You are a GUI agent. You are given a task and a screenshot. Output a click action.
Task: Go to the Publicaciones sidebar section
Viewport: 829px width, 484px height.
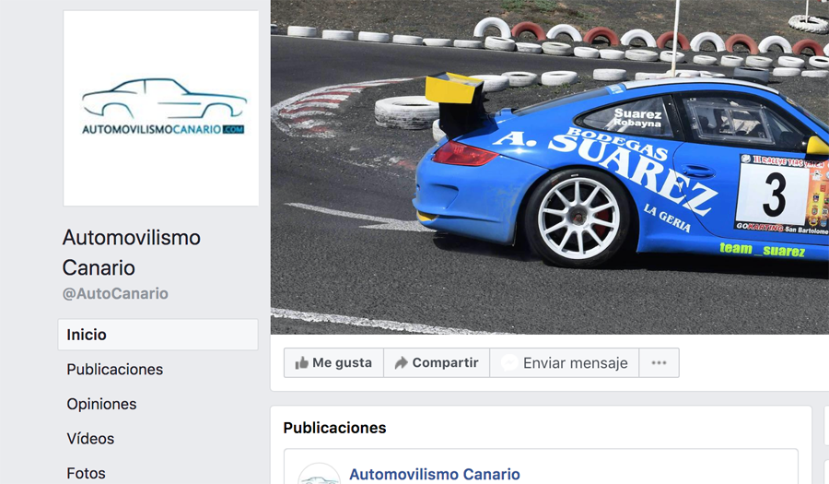[x=115, y=369]
